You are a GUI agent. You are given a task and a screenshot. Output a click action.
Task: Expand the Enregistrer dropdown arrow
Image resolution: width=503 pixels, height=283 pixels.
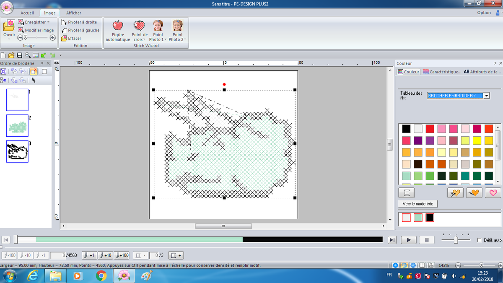48,22
